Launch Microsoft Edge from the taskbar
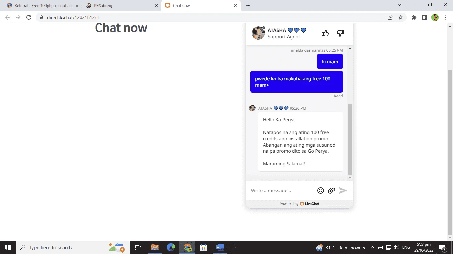This screenshot has height=254, width=453. tap(171, 247)
